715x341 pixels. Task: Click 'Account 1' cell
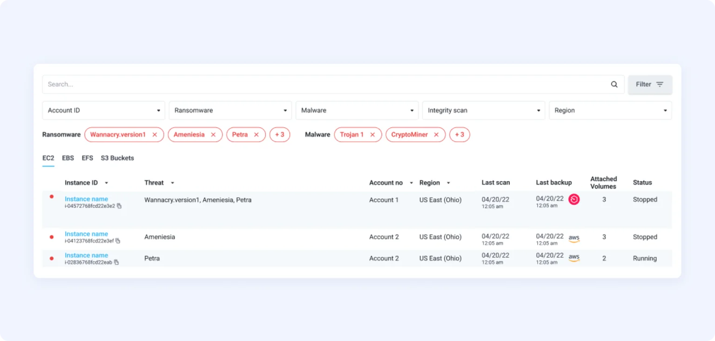(x=384, y=200)
